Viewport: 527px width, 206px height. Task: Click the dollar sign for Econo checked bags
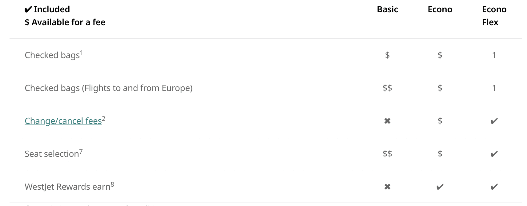tap(440, 55)
